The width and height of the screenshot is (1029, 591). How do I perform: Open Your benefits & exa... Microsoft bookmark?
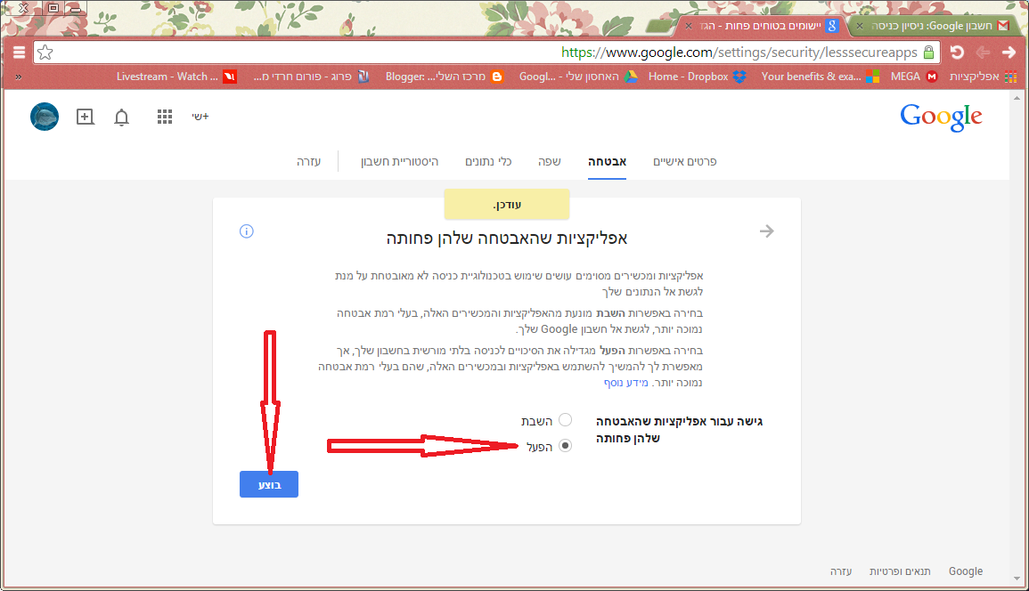coord(821,77)
